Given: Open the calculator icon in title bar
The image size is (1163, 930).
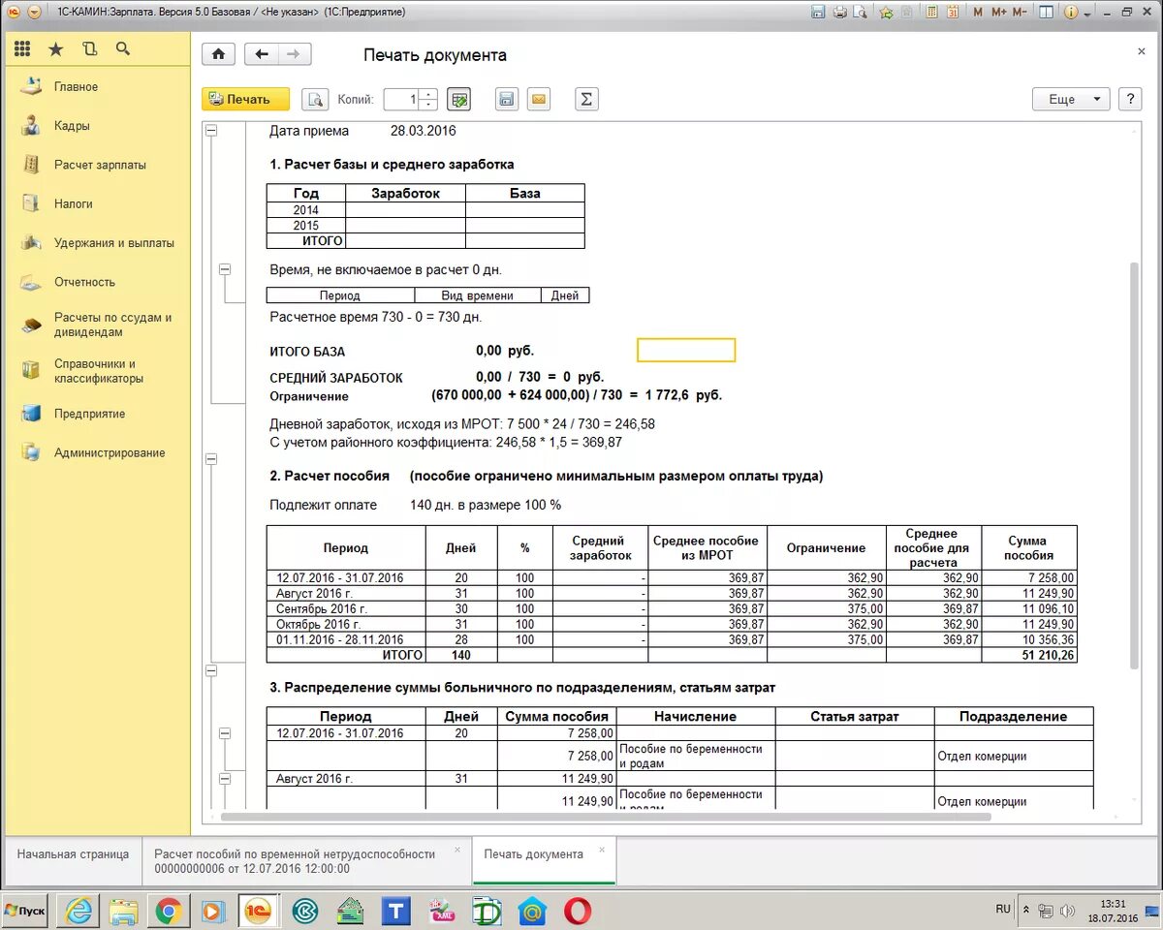Looking at the screenshot, I should 931,13.
